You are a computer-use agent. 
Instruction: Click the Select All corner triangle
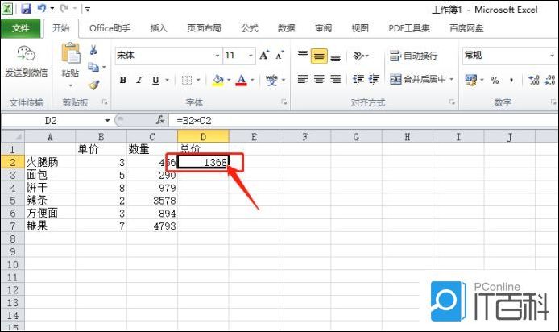tap(13, 136)
